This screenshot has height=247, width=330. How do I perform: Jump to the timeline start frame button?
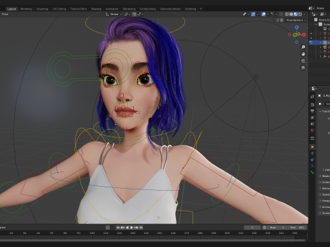pyautogui.click(x=118, y=228)
